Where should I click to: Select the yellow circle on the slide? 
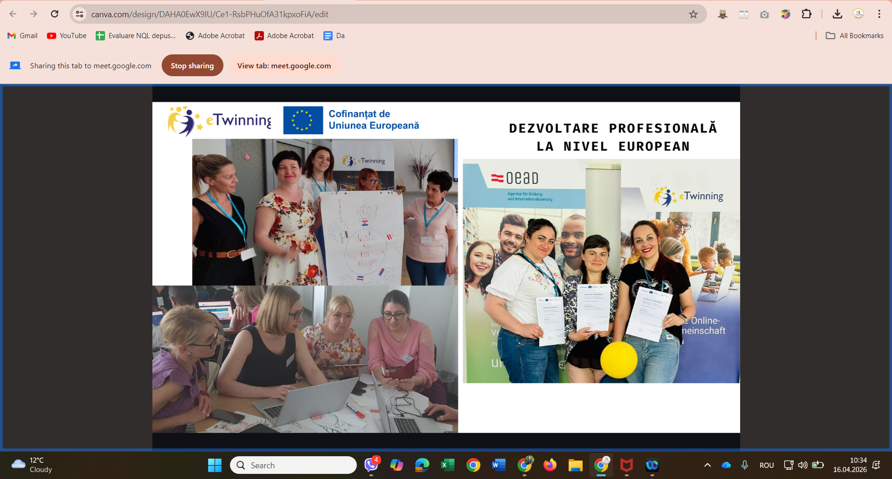[618, 360]
